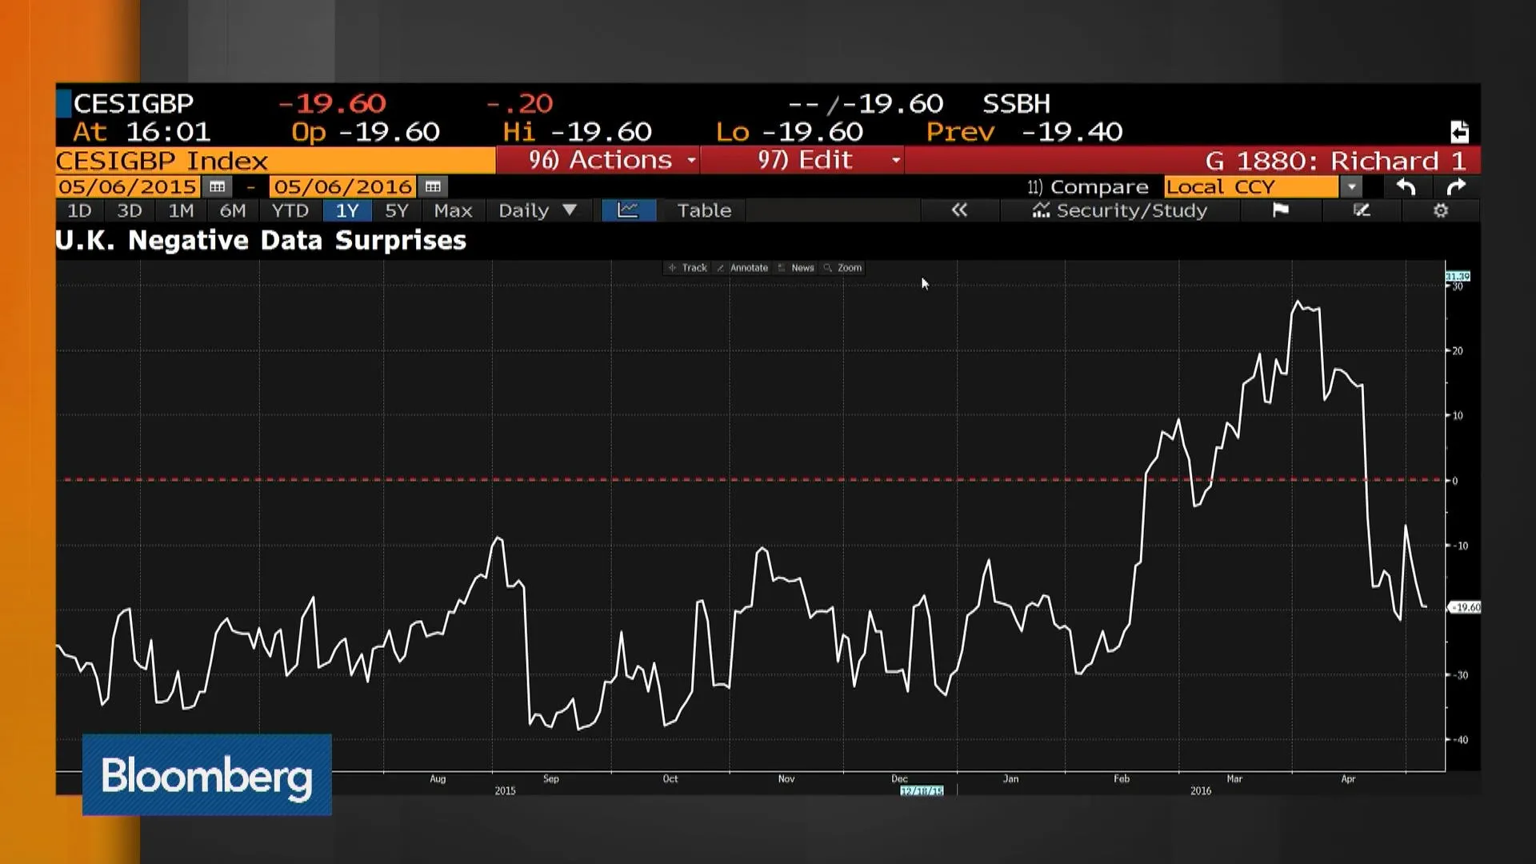Image resolution: width=1536 pixels, height=864 pixels.
Task: Select the 1Y range tab
Action: [347, 210]
